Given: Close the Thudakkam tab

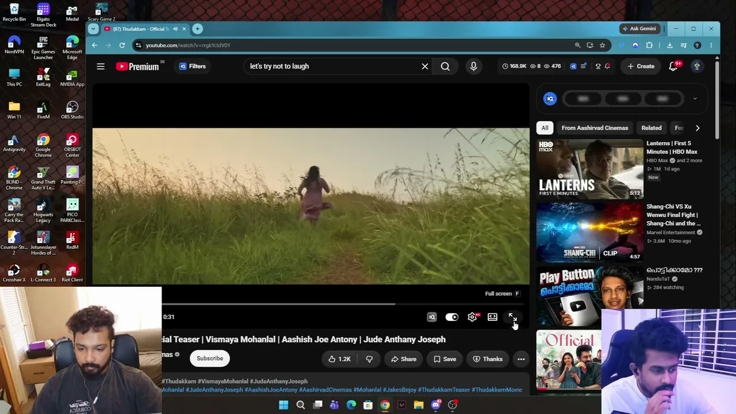Looking at the screenshot, I should coord(184,29).
